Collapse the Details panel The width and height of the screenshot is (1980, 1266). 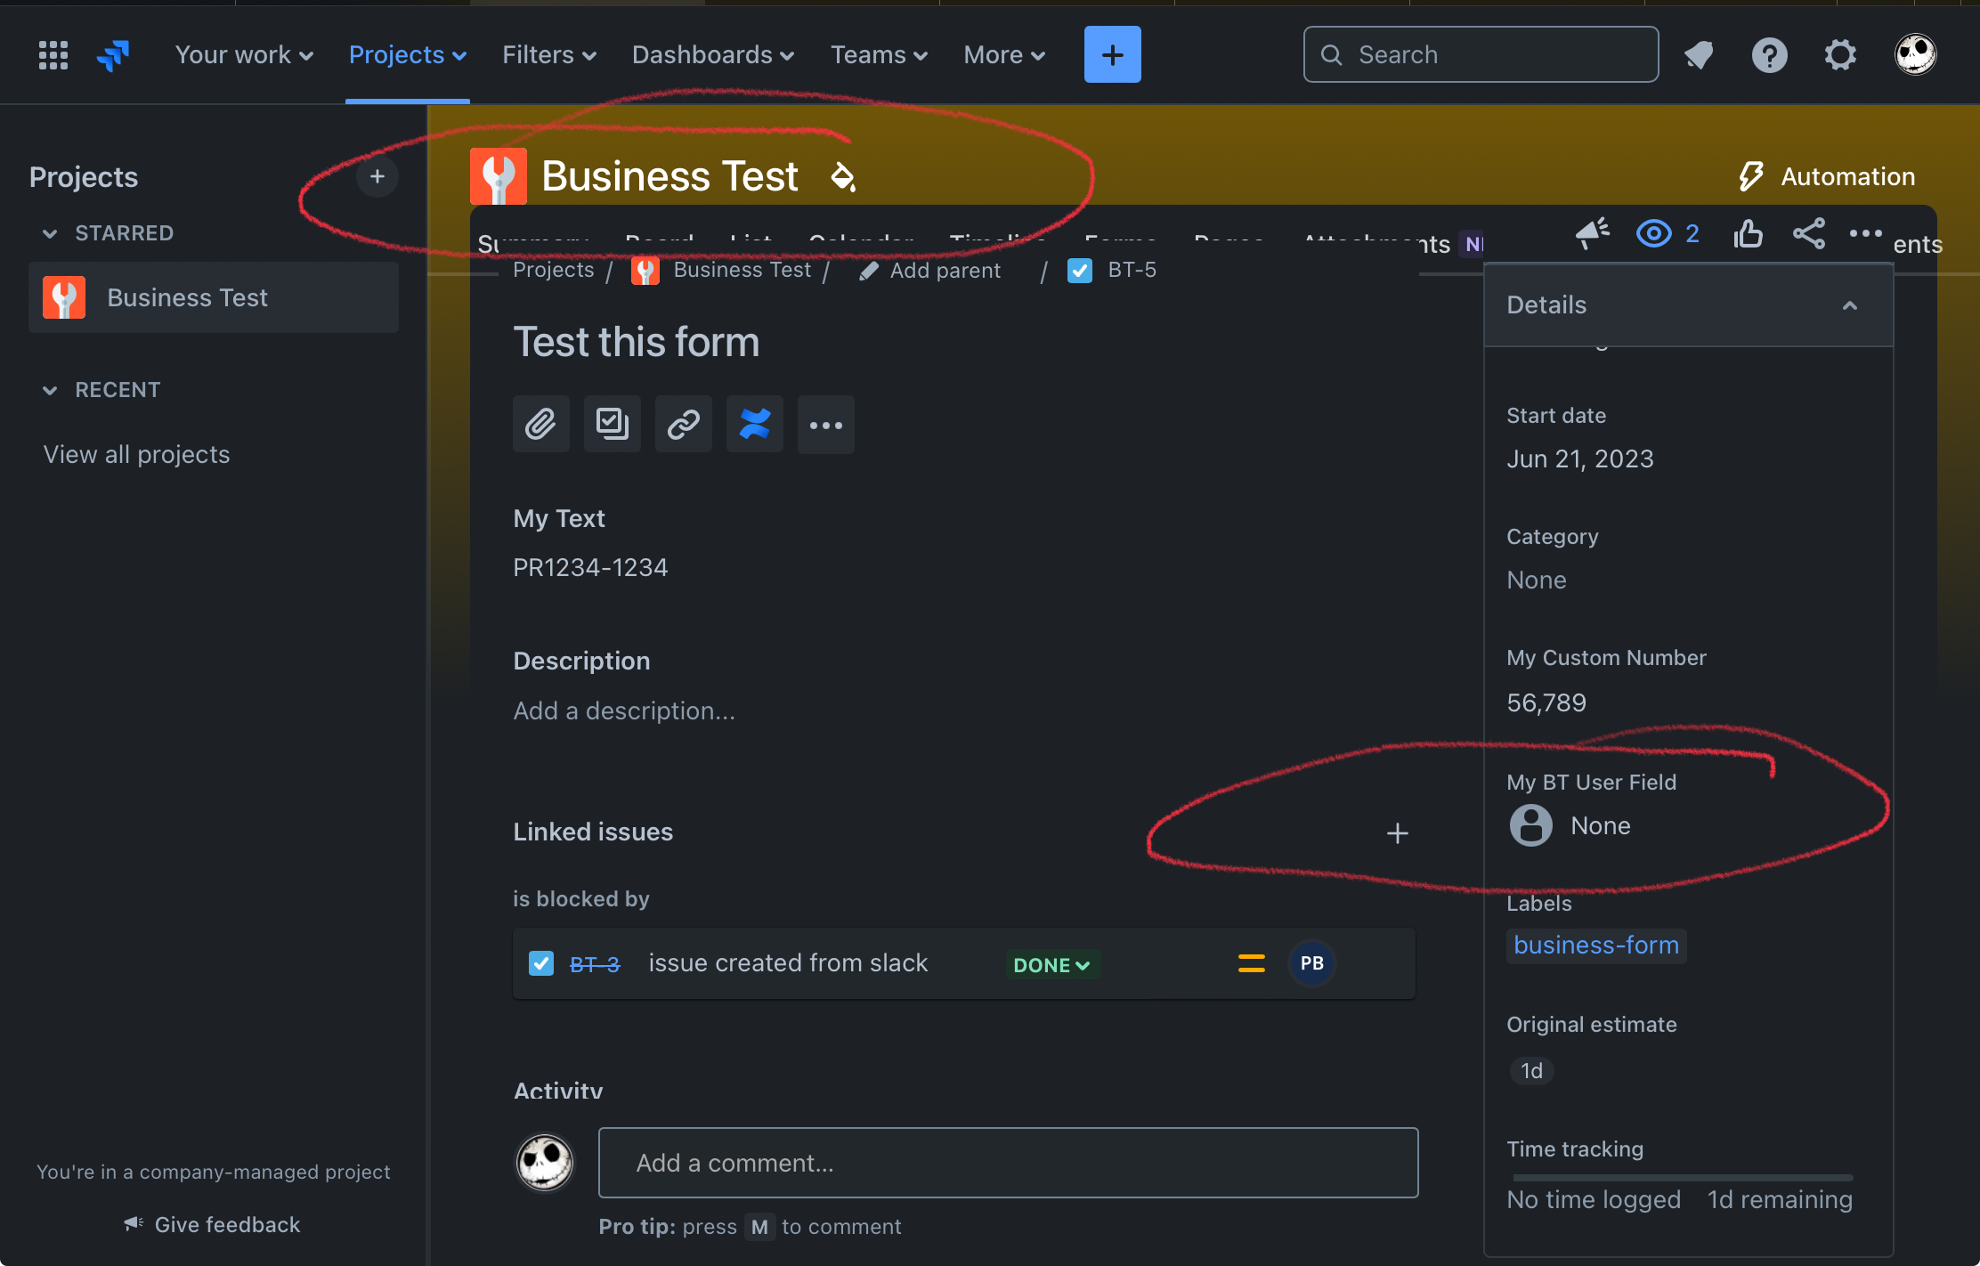(1850, 305)
